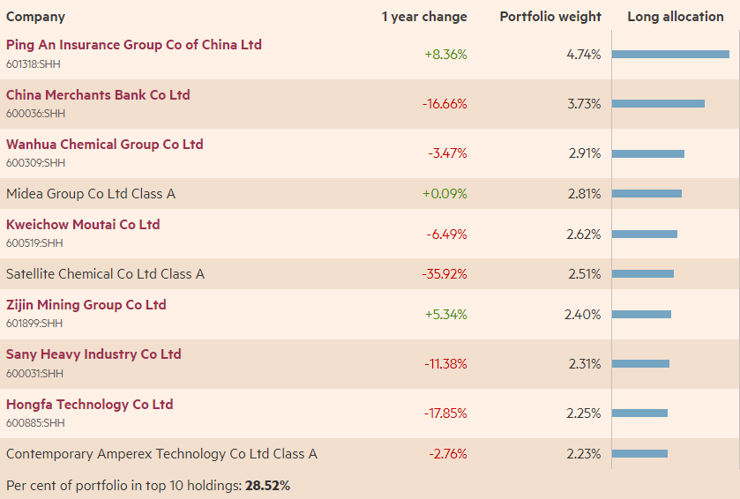Click the Midea Group Co Ltd Class A row

tap(91, 194)
